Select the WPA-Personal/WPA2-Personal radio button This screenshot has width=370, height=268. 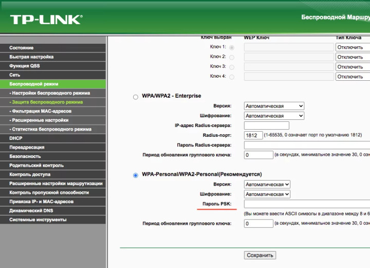coord(136,175)
